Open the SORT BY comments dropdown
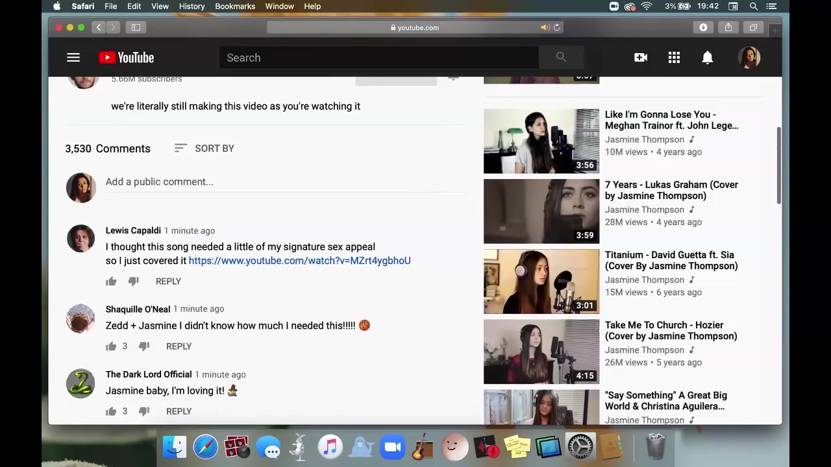Image resolution: width=831 pixels, height=467 pixels. pyautogui.click(x=205, y=149)
